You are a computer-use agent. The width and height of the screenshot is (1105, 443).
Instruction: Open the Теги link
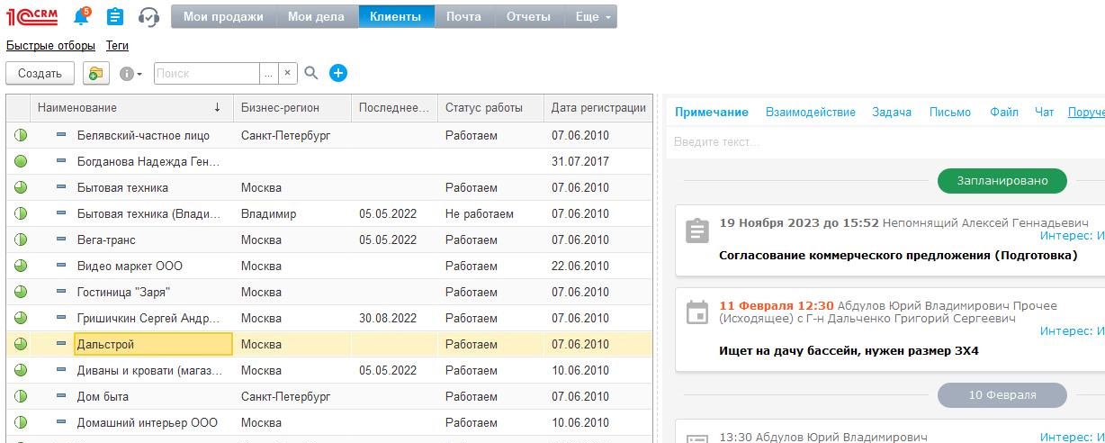click(117, 45)
